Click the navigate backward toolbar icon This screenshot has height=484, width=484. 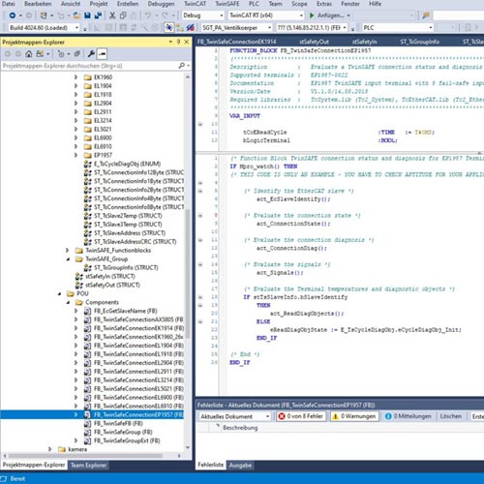[x=13, y=15]
